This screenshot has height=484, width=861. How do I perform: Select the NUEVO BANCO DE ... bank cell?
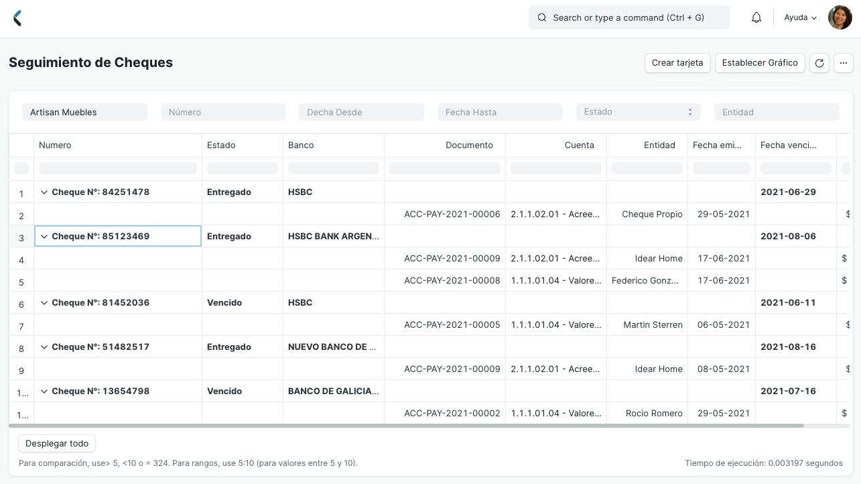(334, 347)
